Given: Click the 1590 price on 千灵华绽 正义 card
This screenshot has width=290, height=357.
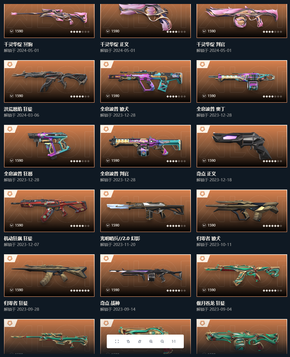Looking at the screenshot, I should click(115, 31).
